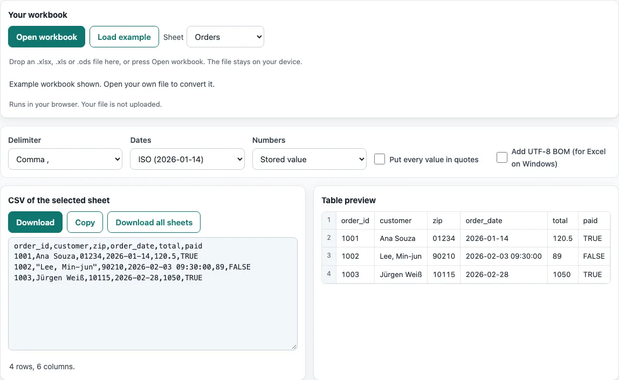Download the CSV of the selected sheet
The width and height of the screenshot is (619, 380).
(x=35, y=222)
